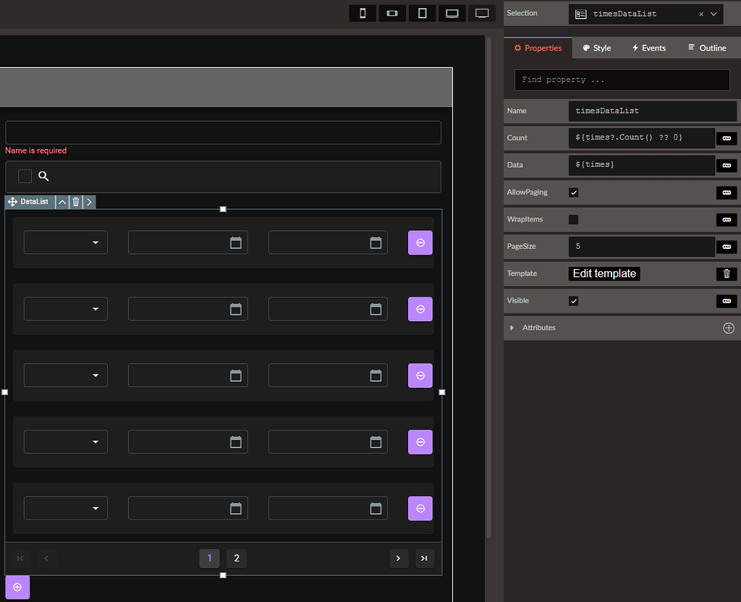741x602 pixels.
Task: Click the top resize handle of DataList
Action: pos(223,209)
